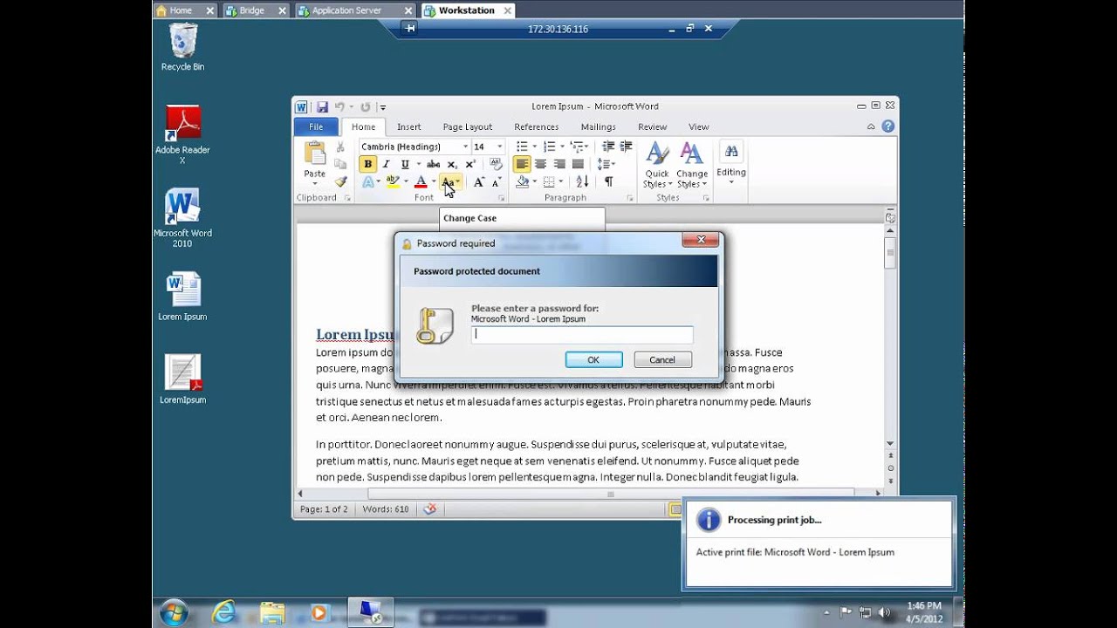Click the Paste clipboard icon
This screenshot has height=628, width=1117.
pyautogui.click(x=314, y=154)
